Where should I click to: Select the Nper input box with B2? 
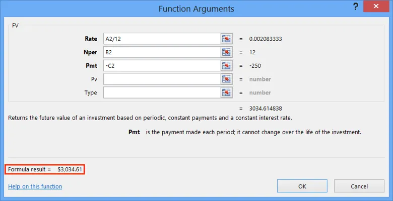(x=161, y=52)
